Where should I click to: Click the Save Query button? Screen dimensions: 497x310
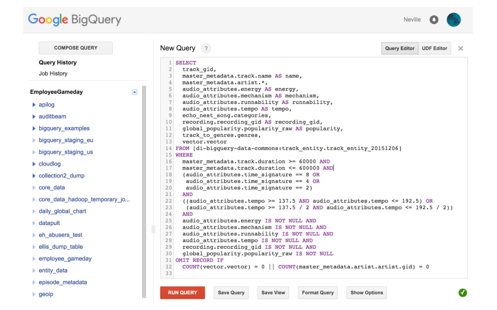coord(231,293)
